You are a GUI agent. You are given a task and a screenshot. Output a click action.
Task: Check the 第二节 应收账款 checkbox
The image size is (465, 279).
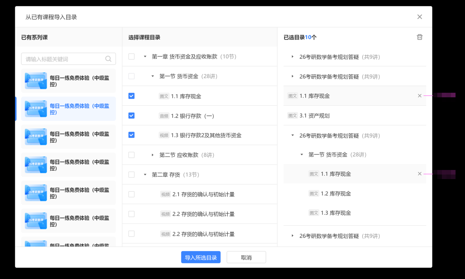131,155
